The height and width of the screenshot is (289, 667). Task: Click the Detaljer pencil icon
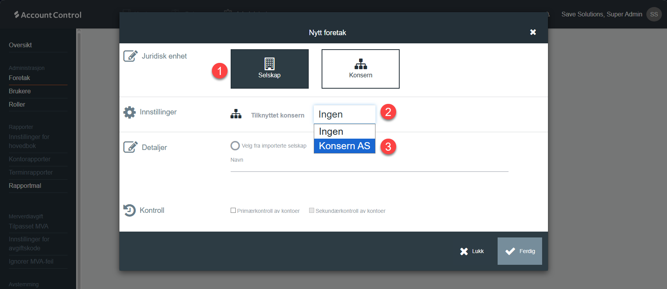pos(130,147)
